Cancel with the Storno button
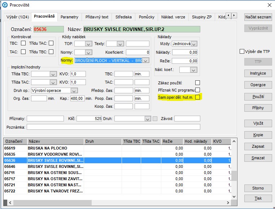Screen dimensions: 275x209 click(x=258, y=188)
